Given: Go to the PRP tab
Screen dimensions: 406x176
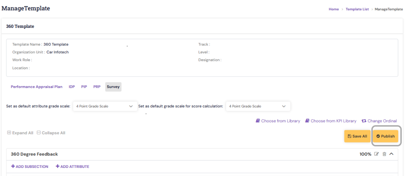Looking at the screenshot, I should (x=97, y=87).
